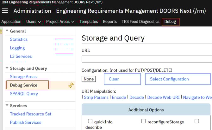Focus the URI input field
The width and height of the screenshot is (212, 130).
click(147, 59)
